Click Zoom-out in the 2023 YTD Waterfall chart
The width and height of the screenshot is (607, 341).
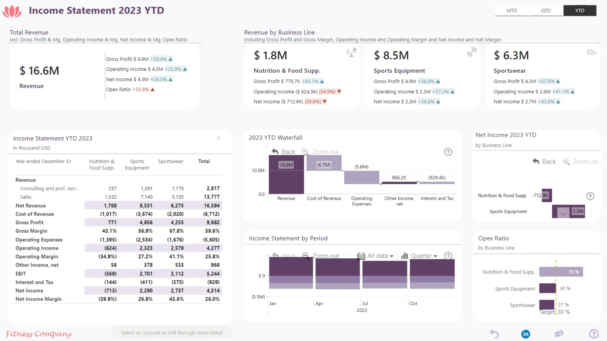click(320, 152)
